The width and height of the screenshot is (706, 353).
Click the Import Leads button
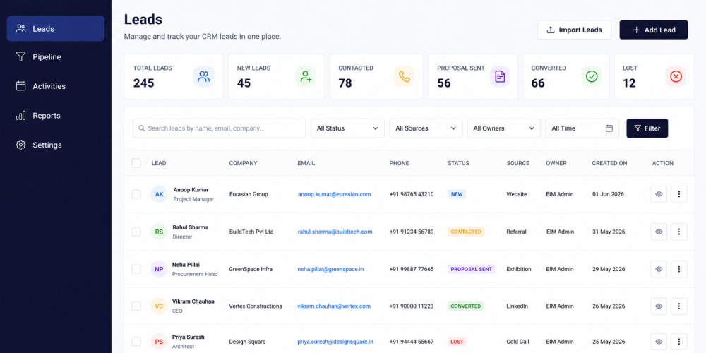(x=574, y=30)
